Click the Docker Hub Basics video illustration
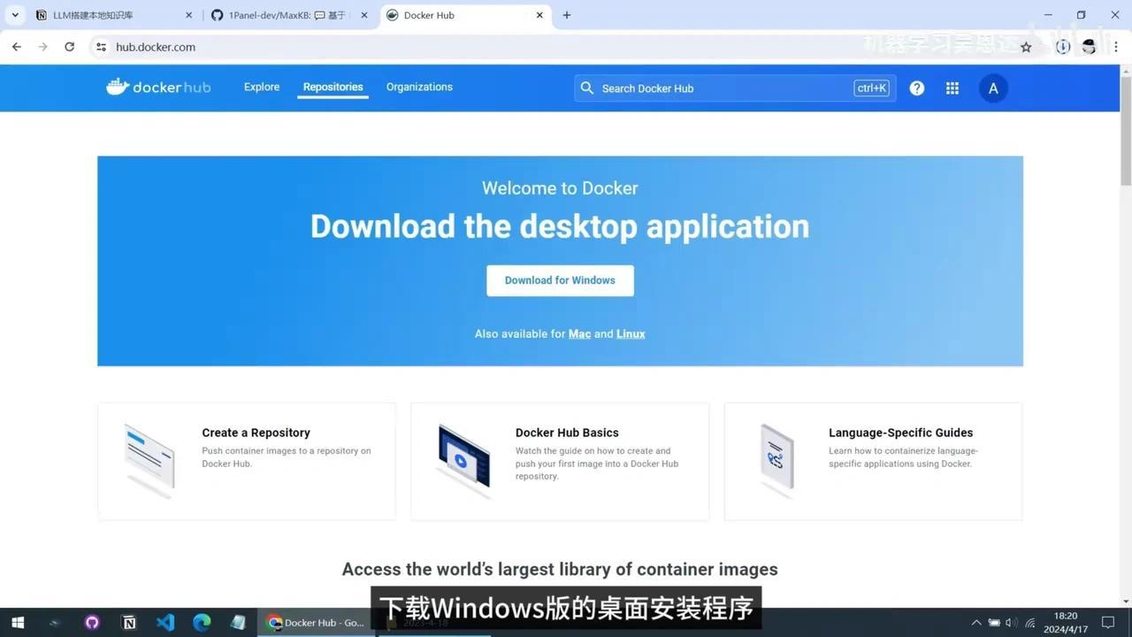Screen dimensions: 1132x637 click(x=463, y=461)
